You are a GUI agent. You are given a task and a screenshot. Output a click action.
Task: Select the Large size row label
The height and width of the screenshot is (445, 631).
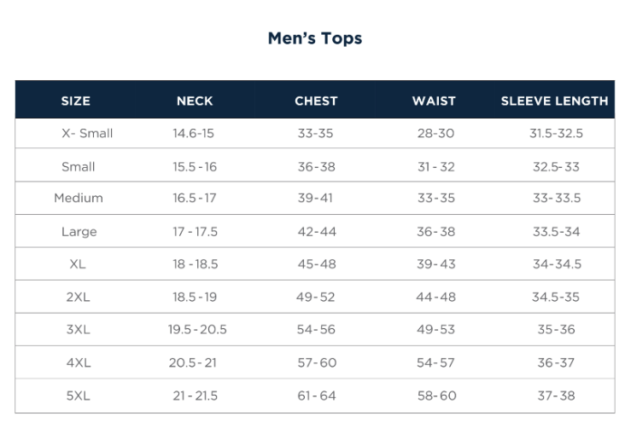[x=79, y=232]
